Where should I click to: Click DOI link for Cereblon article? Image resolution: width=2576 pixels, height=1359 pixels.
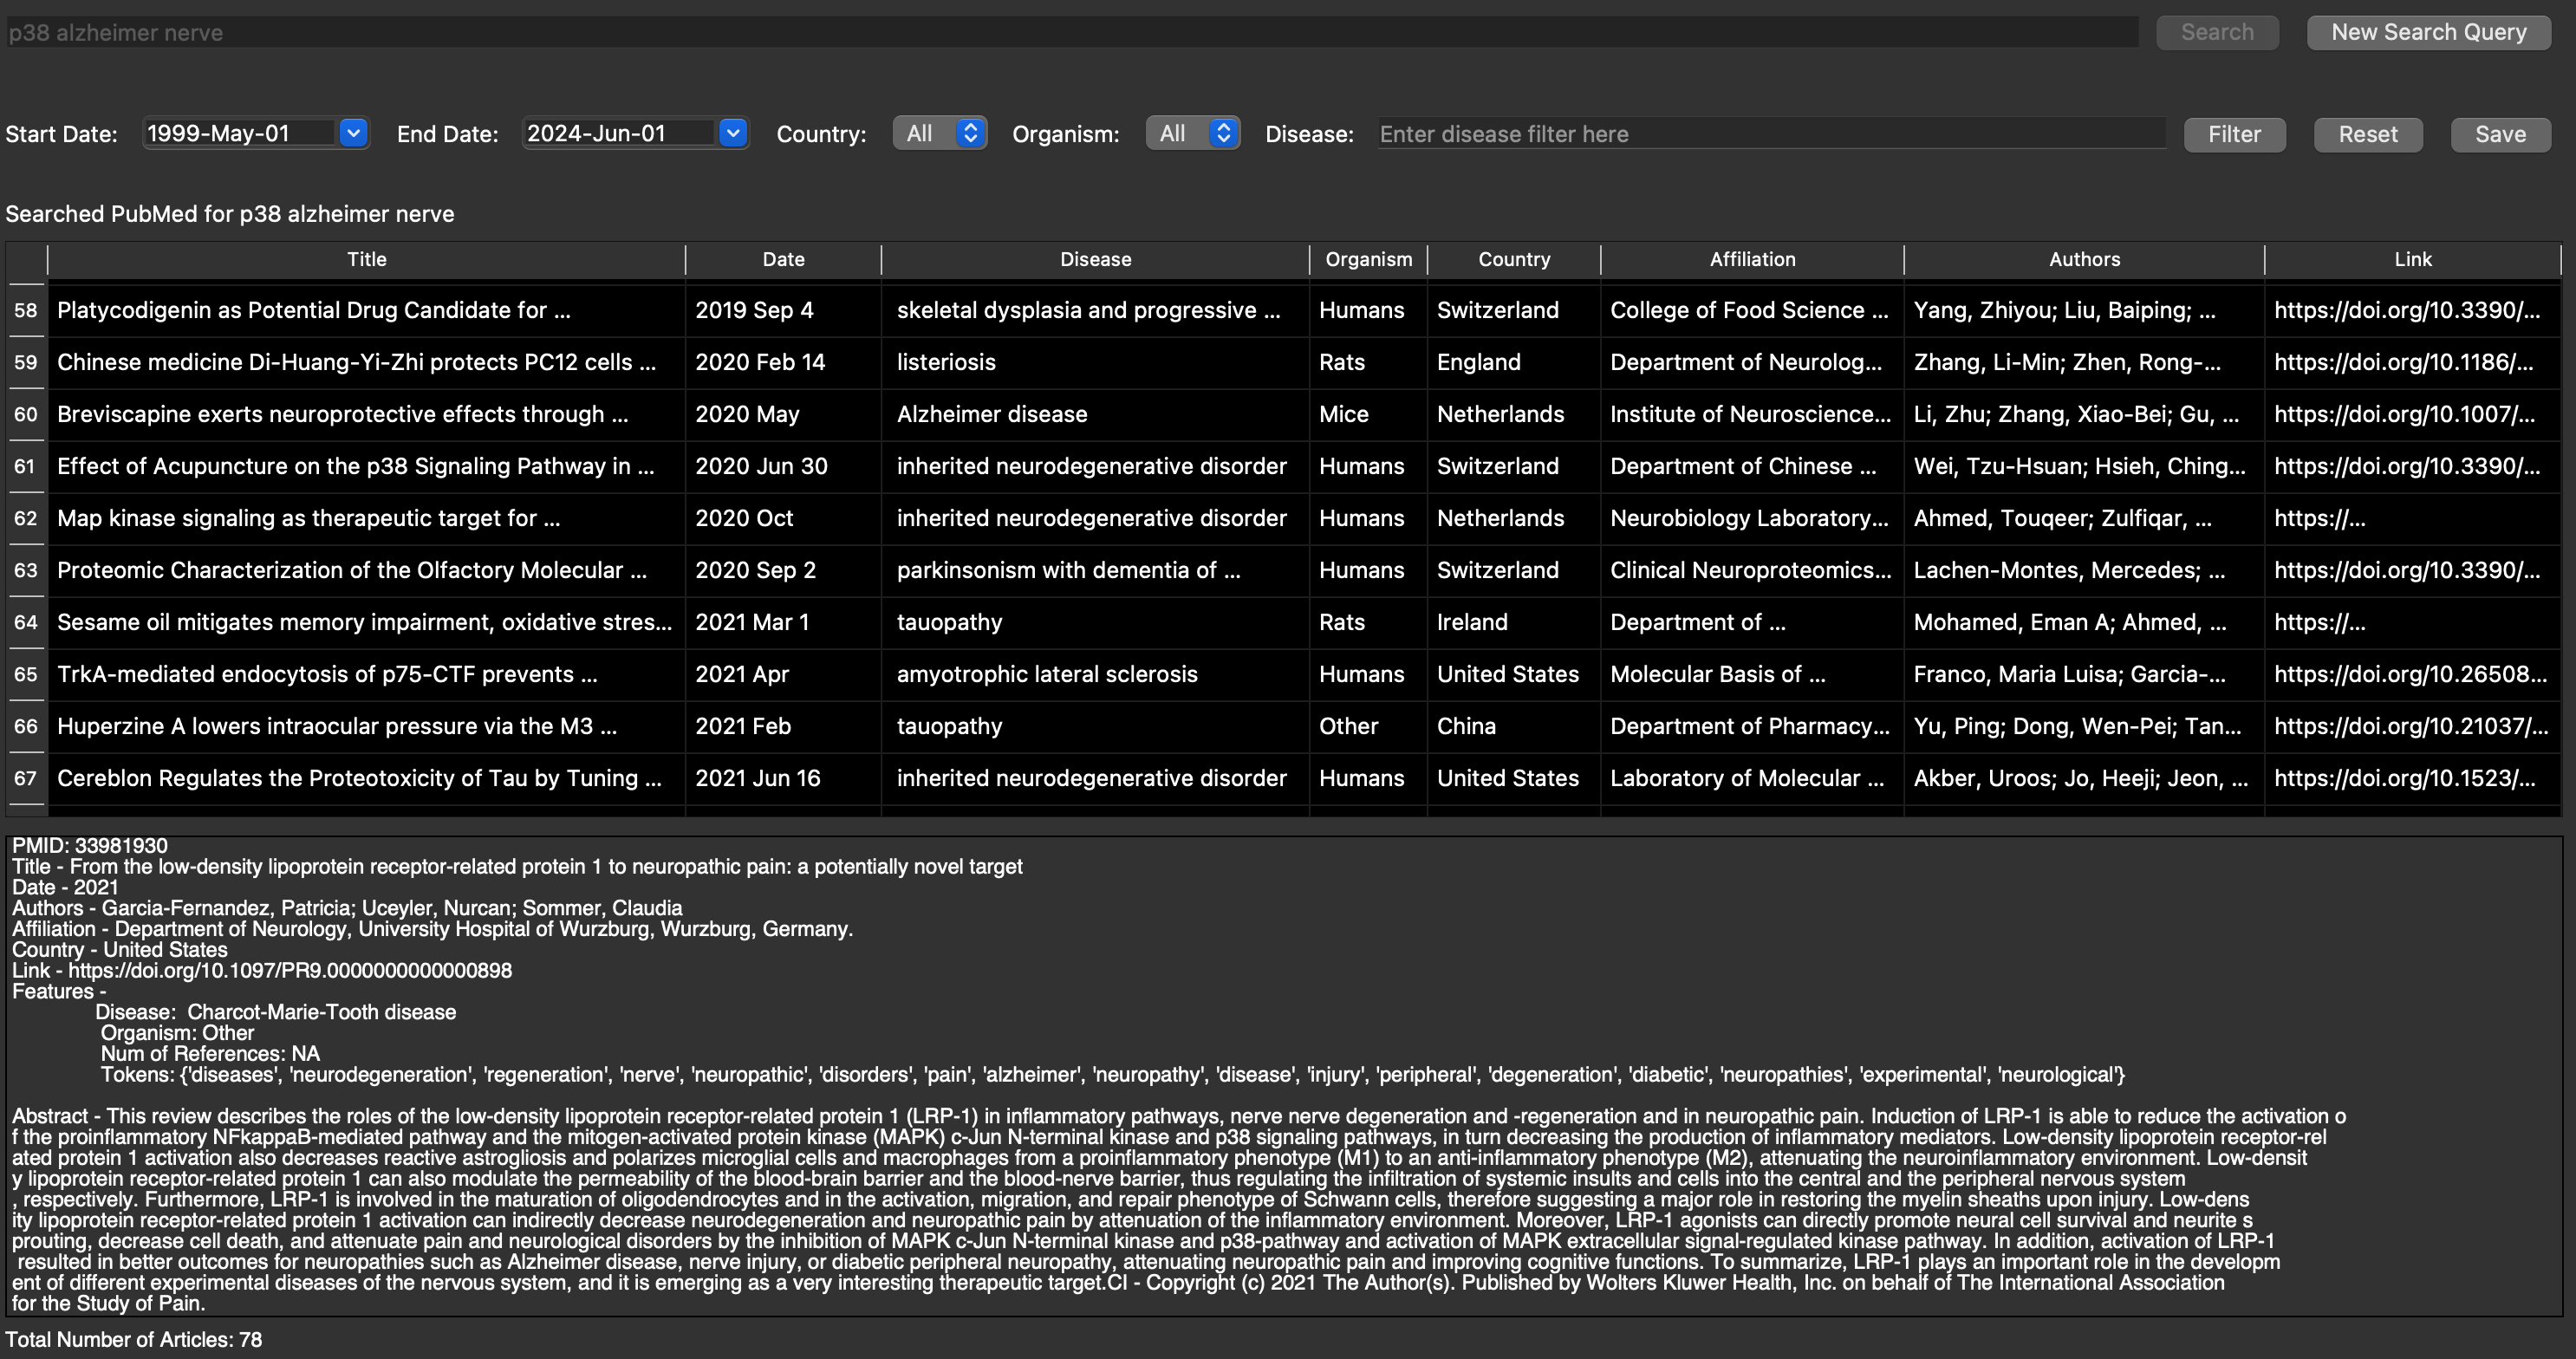(x=2404, y=778)
